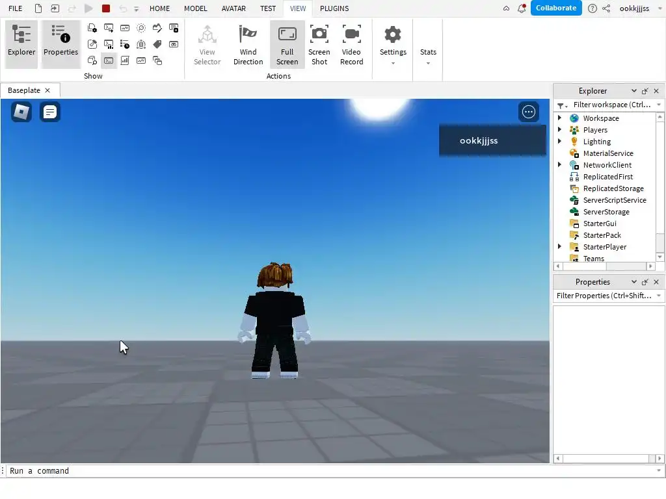Open the three-dots menu in viewport
The height and width of the screenshot is (499, 666).
pos(528,112)
